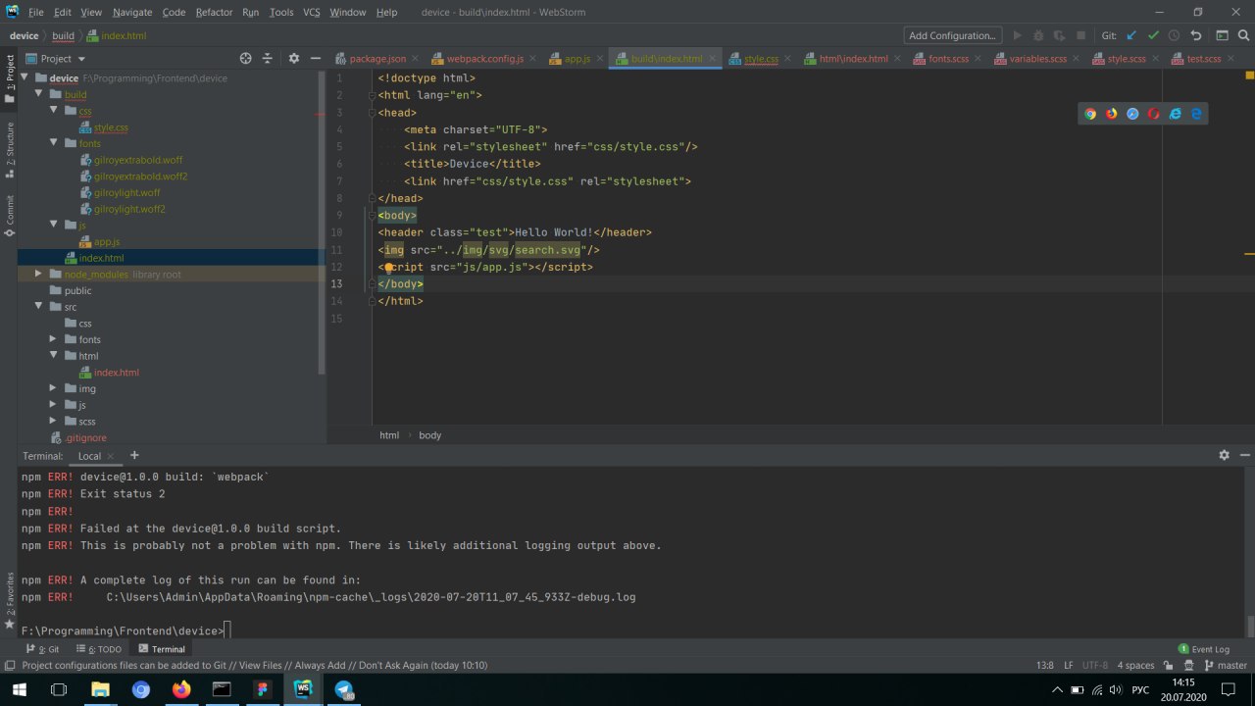Open page preview in Safari browser

tap(1132, 114)
